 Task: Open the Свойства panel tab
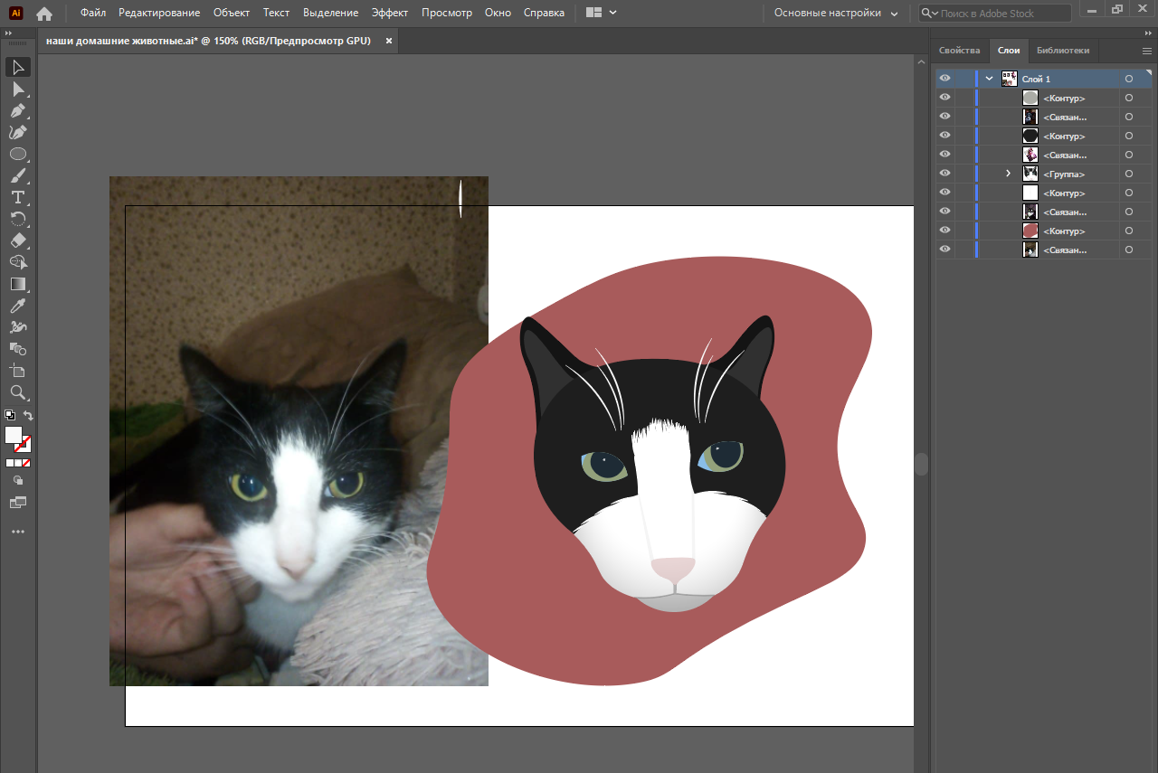click(959, 51)
